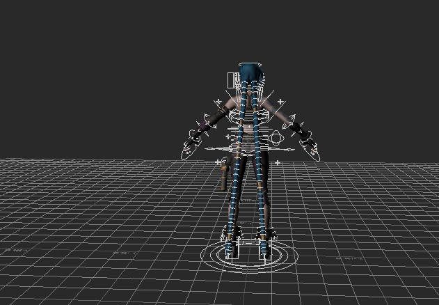Viewport: 439px width, 305px height.
Task: Select the holstered pistol on the left hip
Action: [x=224, y=174]
